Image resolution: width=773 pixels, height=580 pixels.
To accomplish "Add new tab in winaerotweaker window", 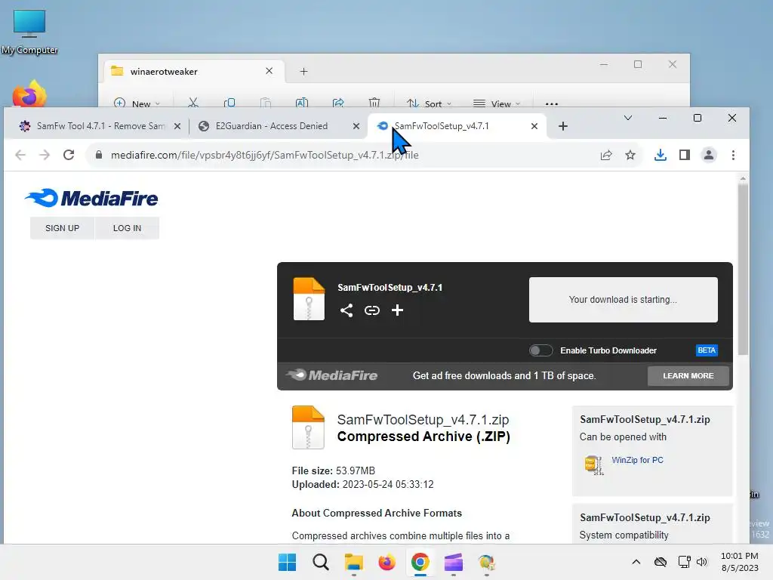I will (303, 72).
